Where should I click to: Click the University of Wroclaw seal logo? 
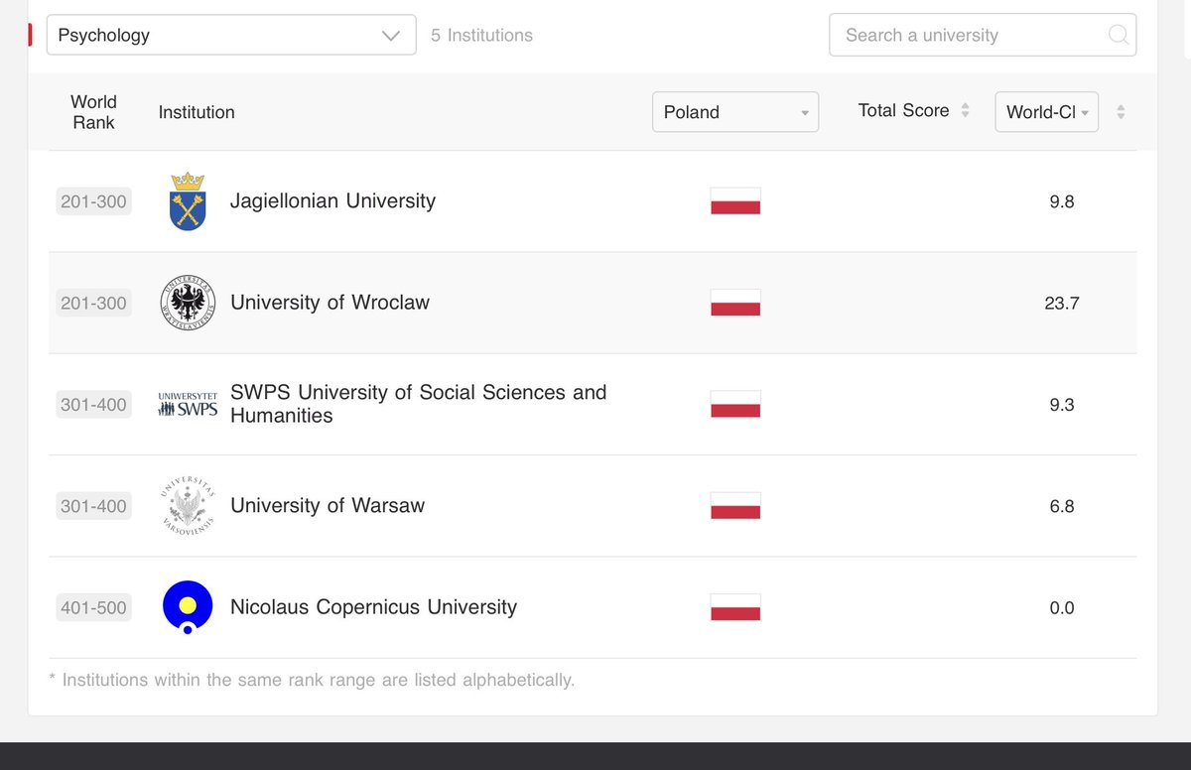click(188, 303)
